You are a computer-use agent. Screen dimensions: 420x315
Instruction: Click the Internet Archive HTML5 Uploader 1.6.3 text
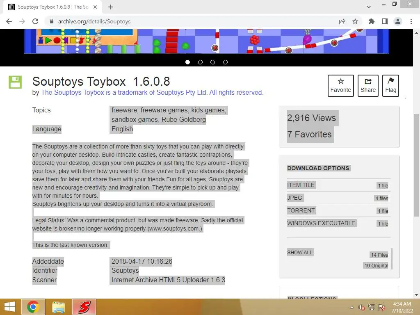pyautogui.click(x=168, y=280)
